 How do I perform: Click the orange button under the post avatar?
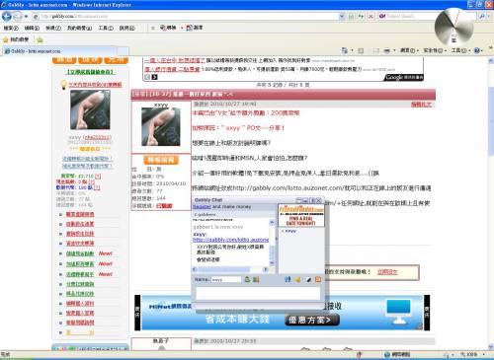161,160
